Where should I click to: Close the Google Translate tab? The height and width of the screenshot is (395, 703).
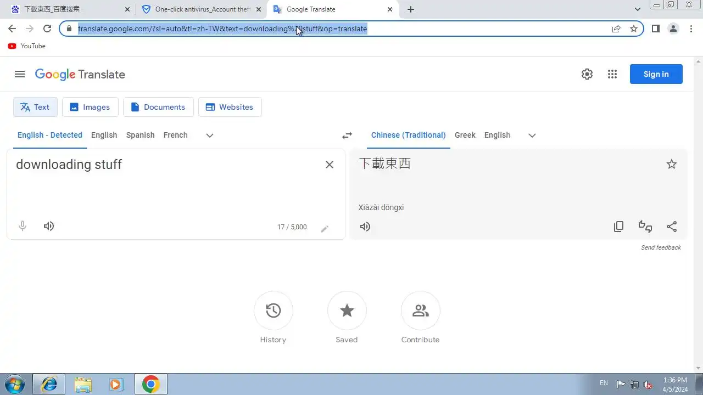coord(390,9)
